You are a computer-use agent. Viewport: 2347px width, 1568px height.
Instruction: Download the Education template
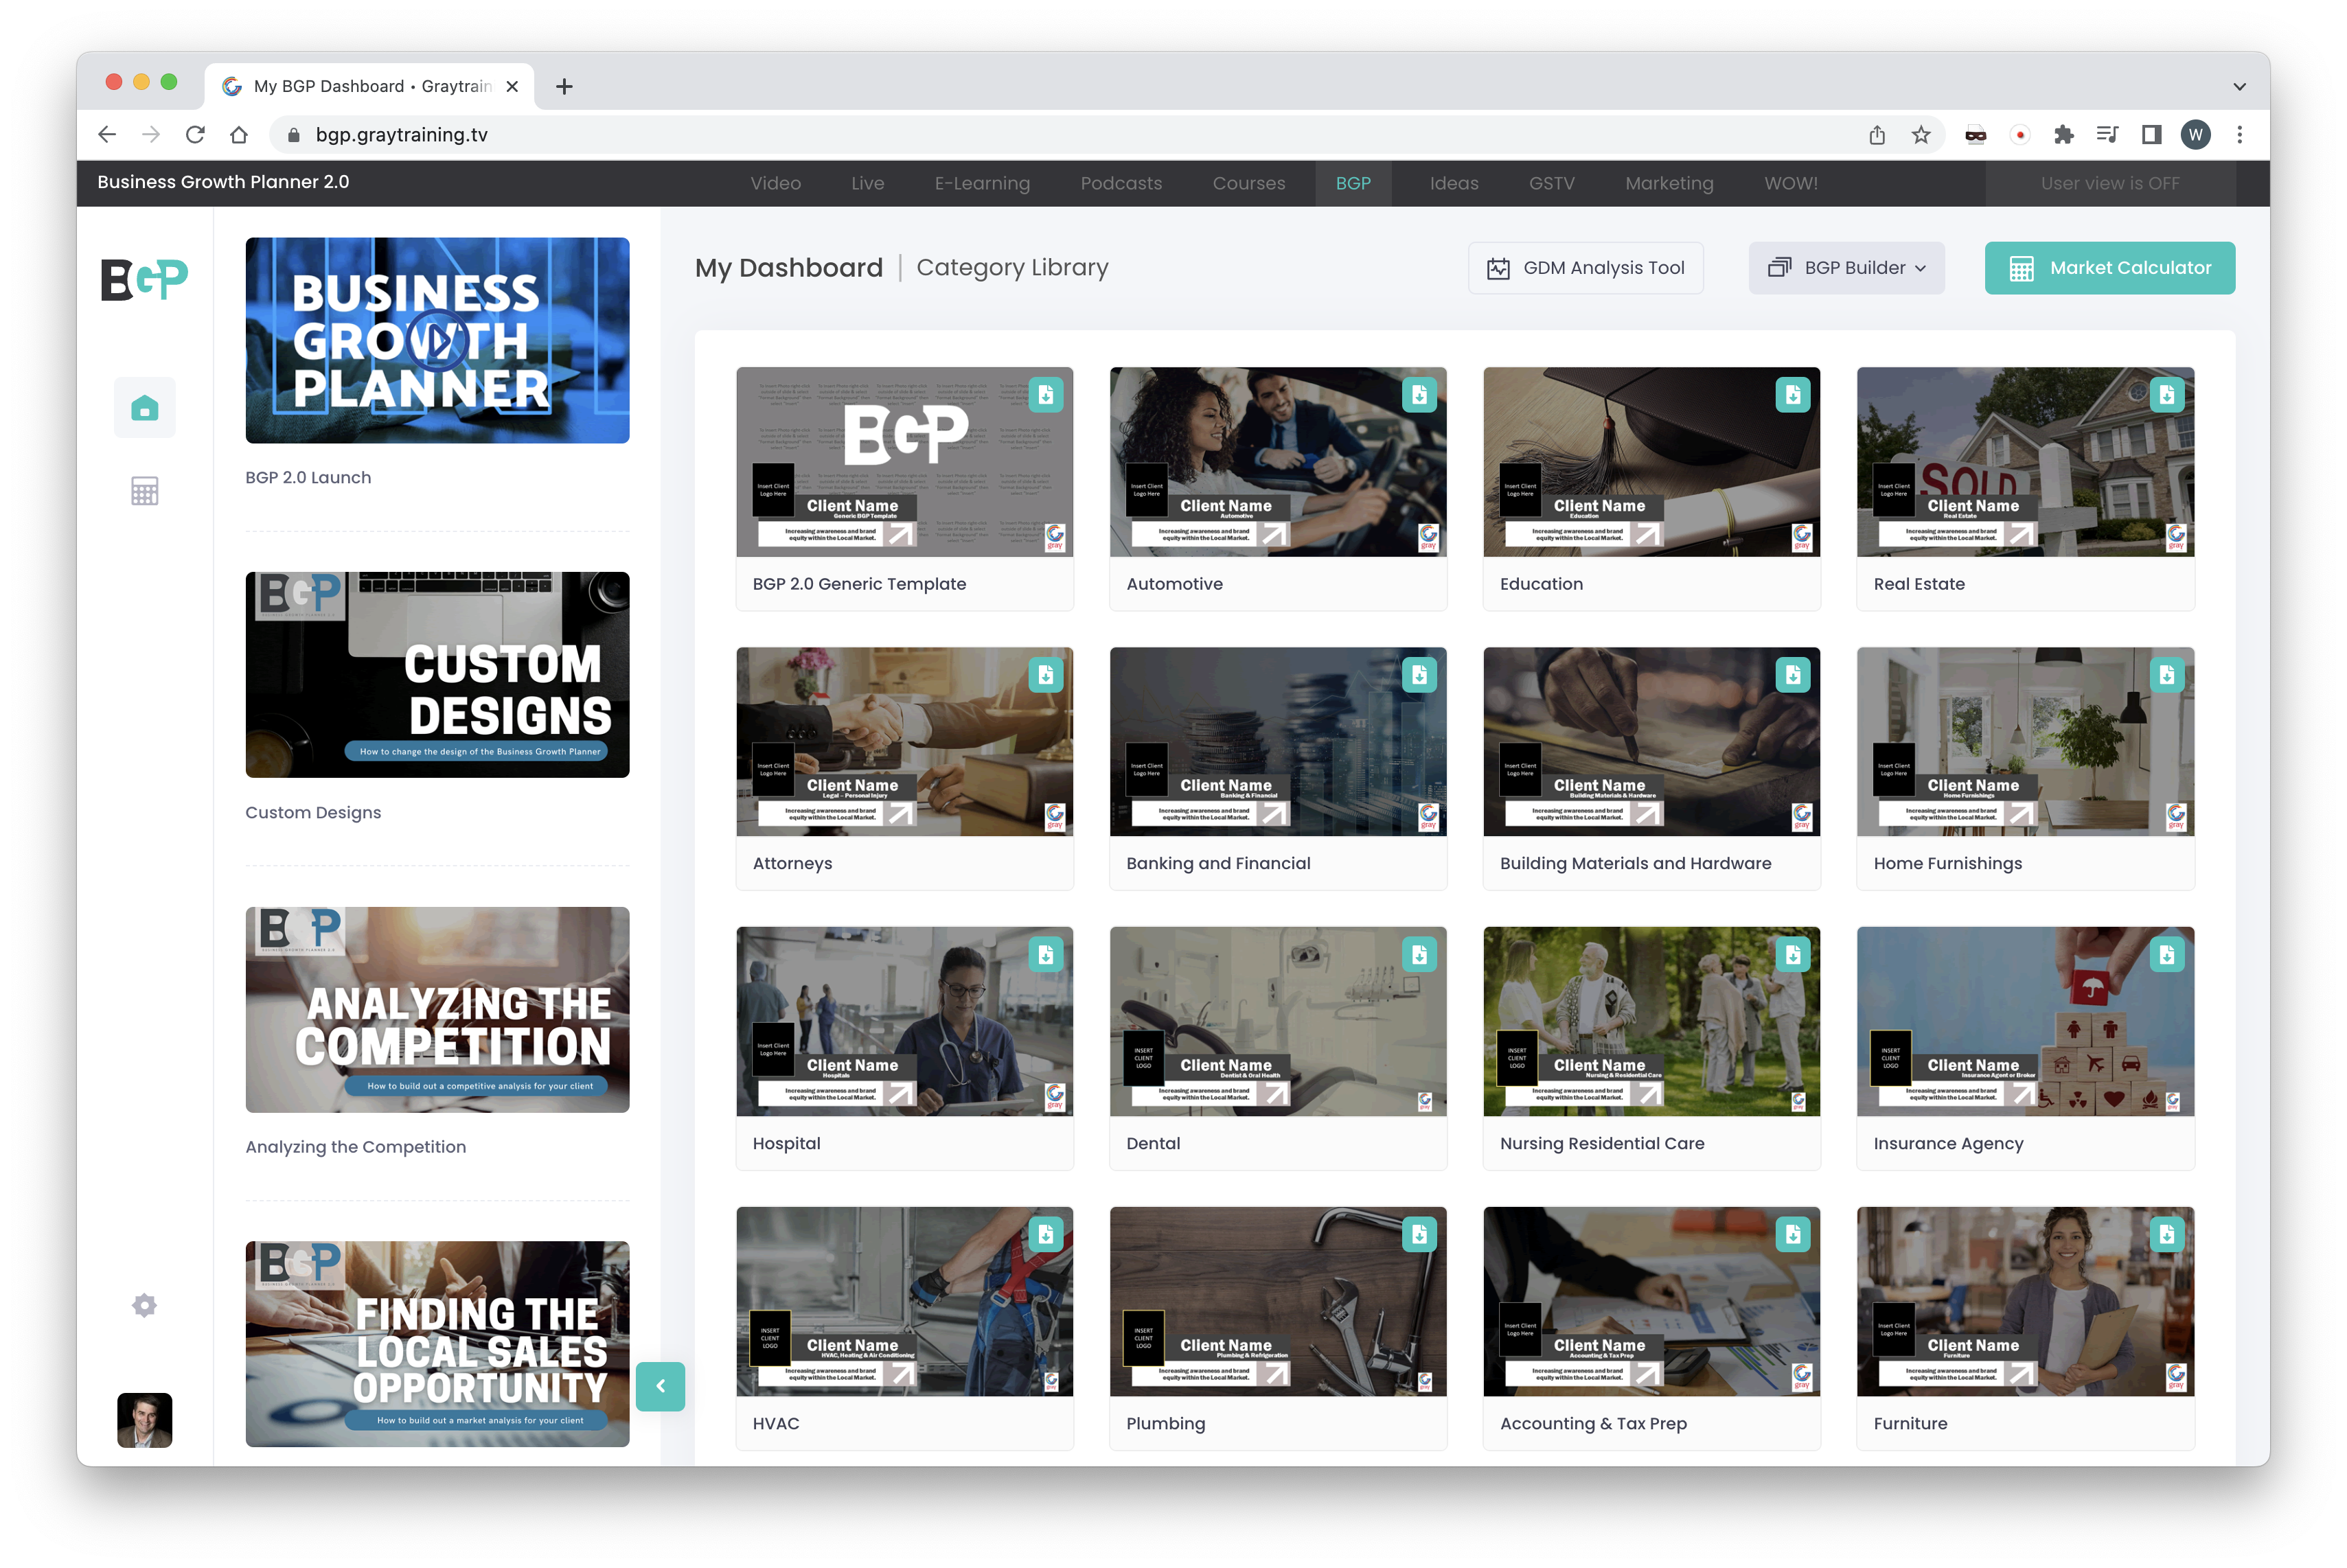(1793, 395)
